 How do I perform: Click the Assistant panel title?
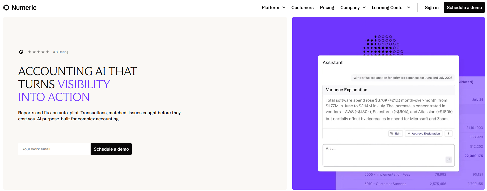tap(332, 62)
